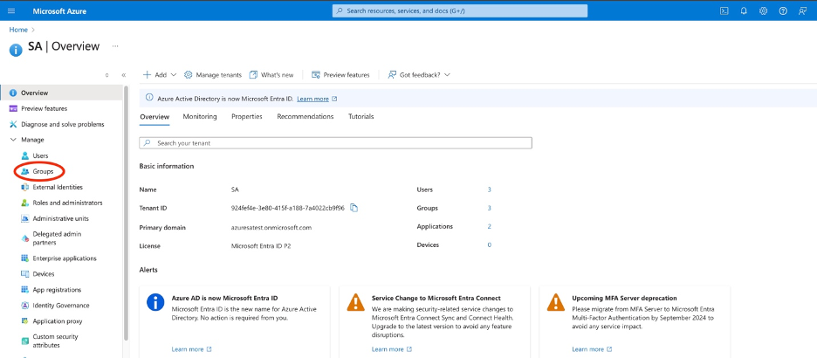Click What's new in toolbar
The height and width of the screenshot is (358, 817).
271,75
